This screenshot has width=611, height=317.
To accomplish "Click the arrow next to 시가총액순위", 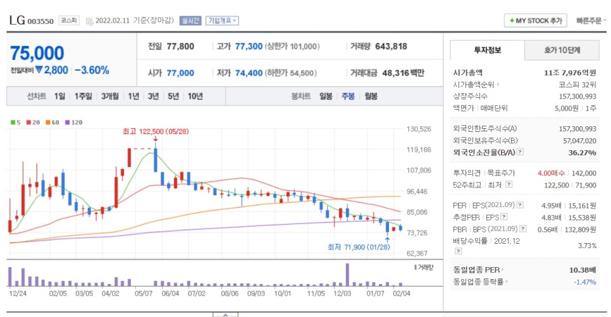I will [x=498, y=85].
